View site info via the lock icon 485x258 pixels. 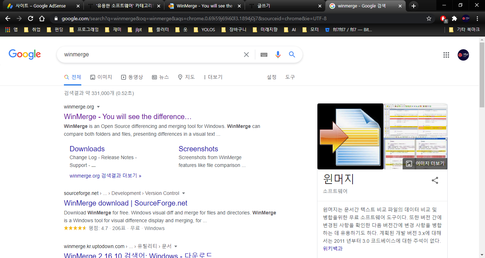click(x=56, y=18)
